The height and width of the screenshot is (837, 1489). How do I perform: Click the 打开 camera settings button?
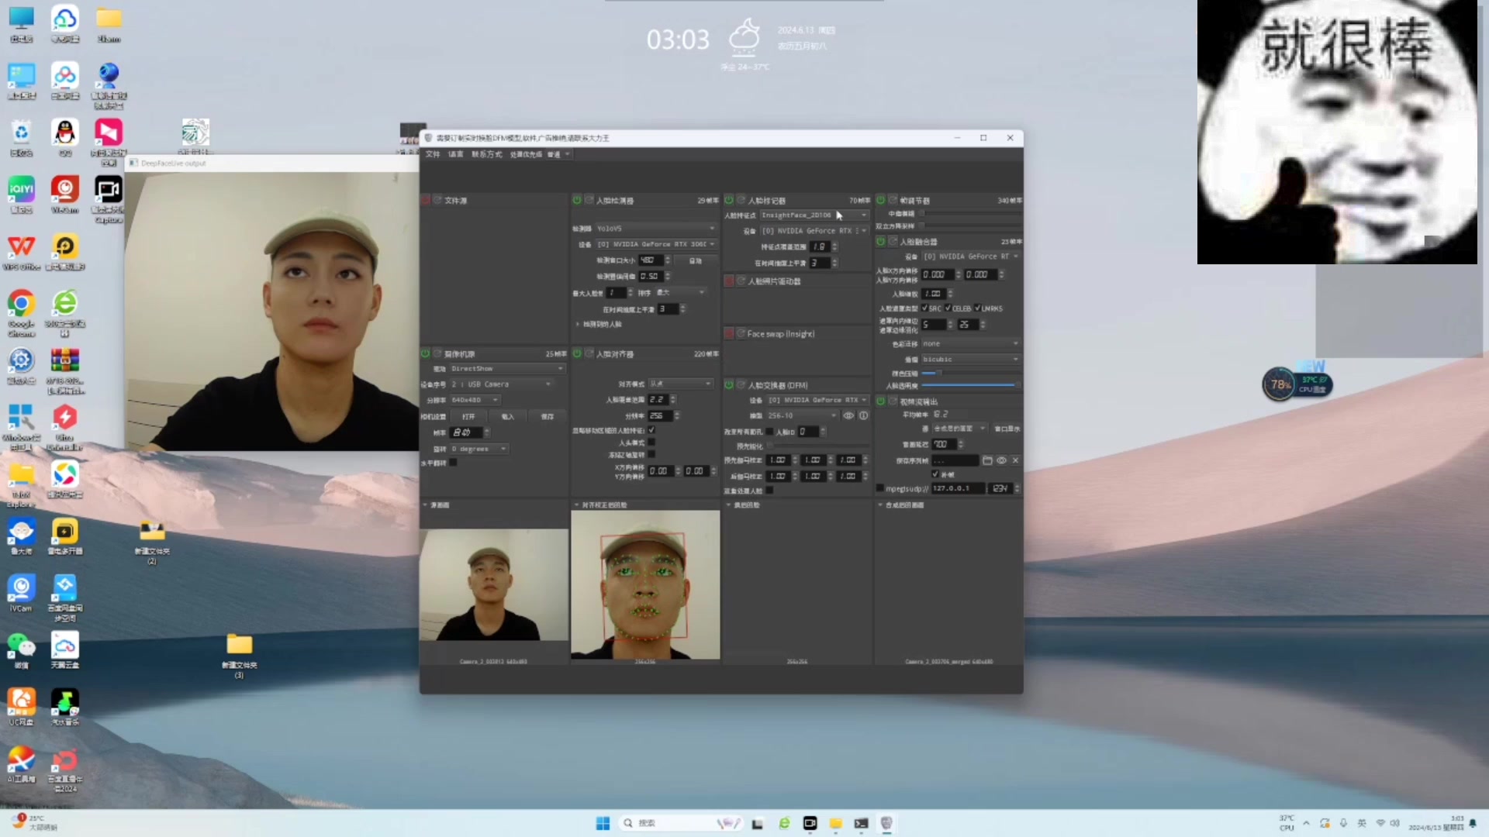[x=468, y=416]
